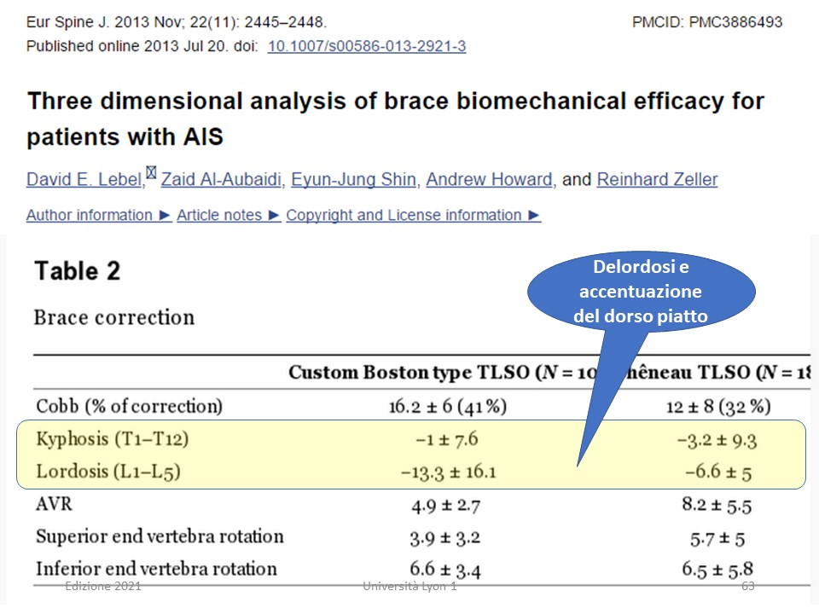The width and height of the screenshot is (819, 614).
Task: Click the article title Three dimensional analysis
Action: point(395,119)
